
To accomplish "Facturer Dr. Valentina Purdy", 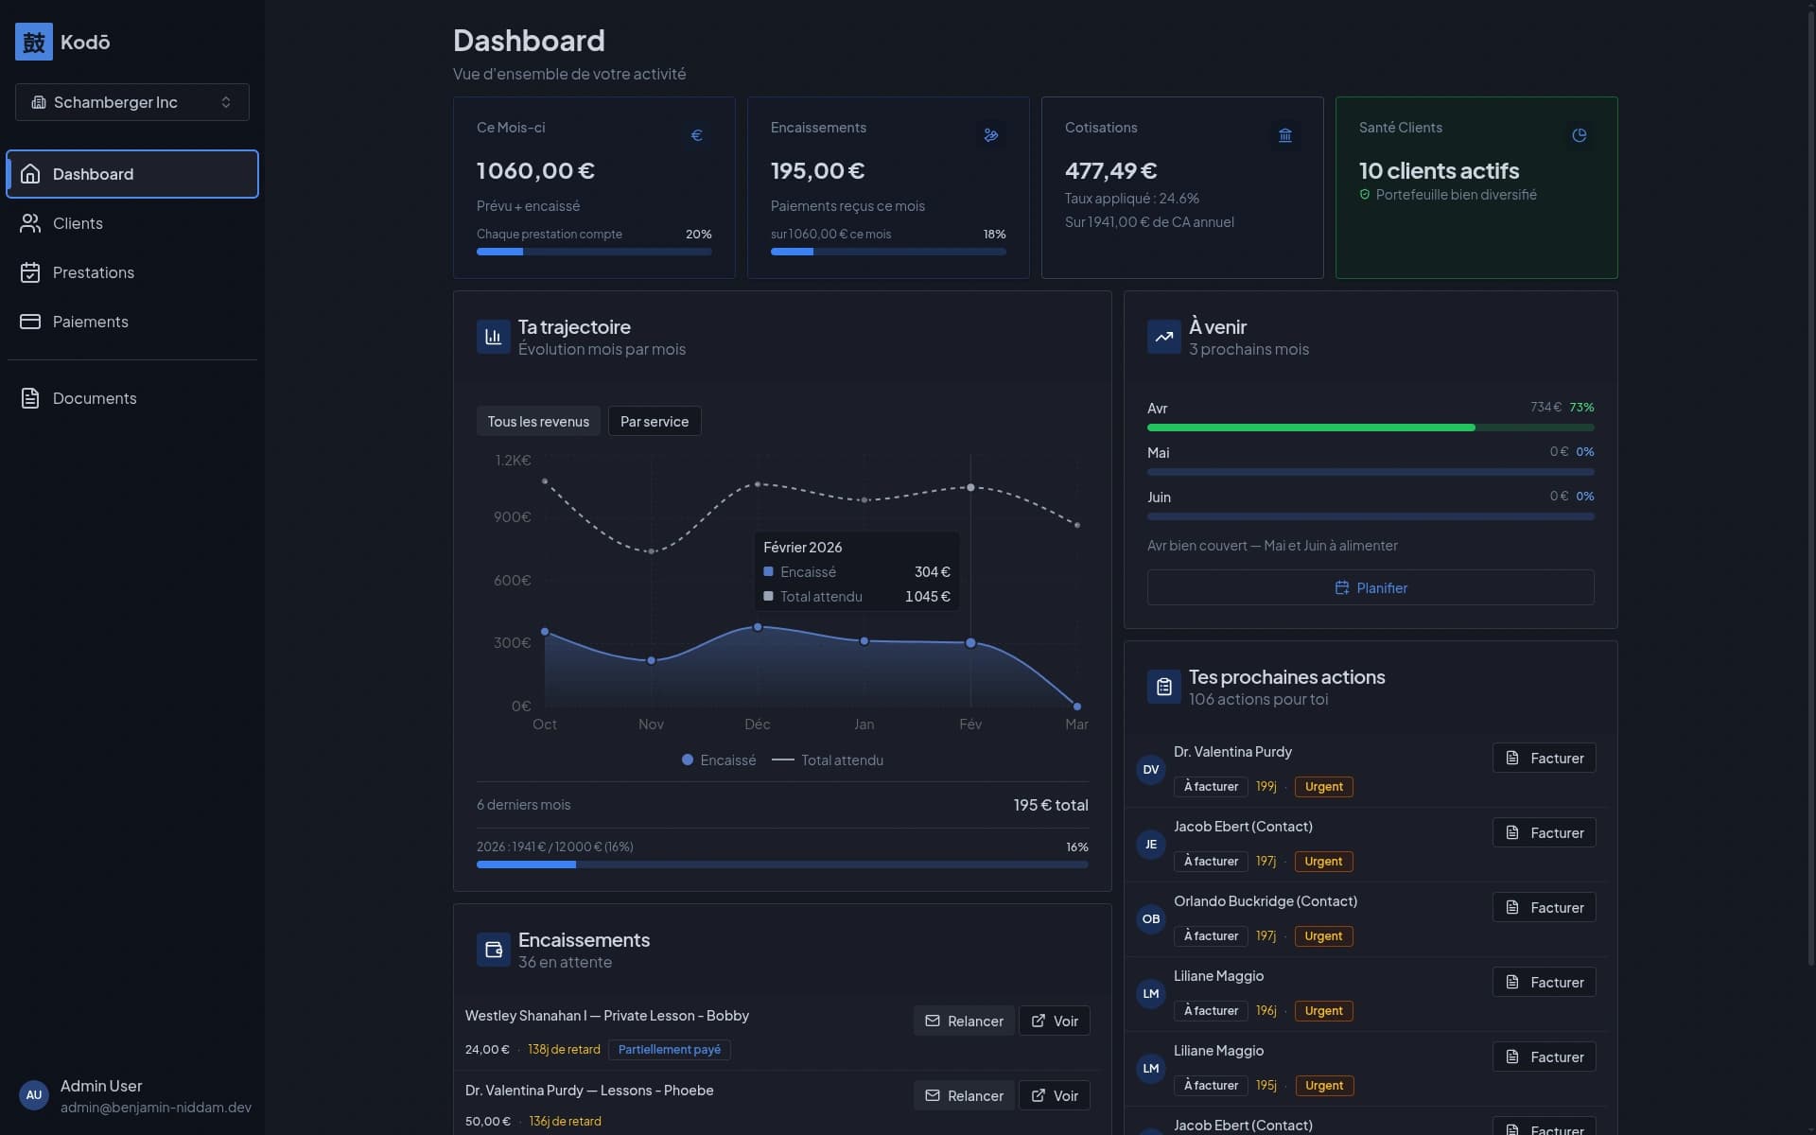I will pyautogui.click(x=1544, y=758).
